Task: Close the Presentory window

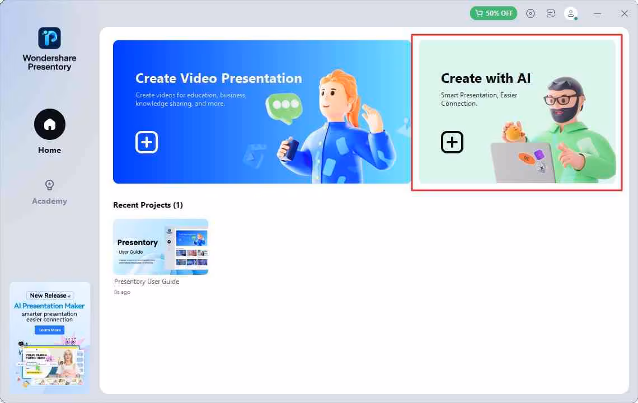Action: [624, 13]
